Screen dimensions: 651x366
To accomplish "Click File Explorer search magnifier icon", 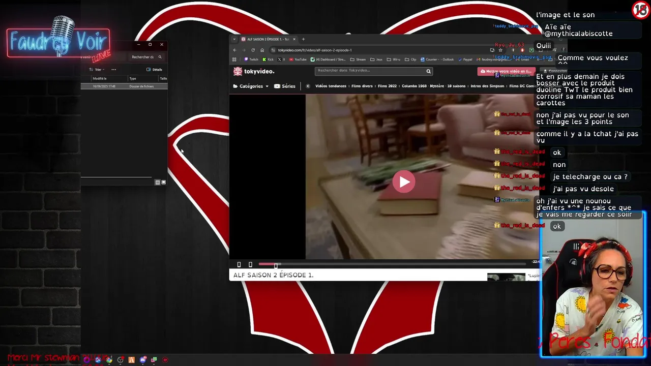I will [160, 57].
